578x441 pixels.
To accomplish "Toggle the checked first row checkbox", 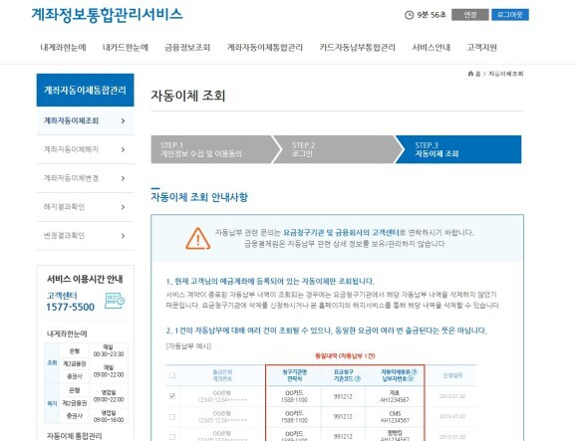I will [172, 396].
